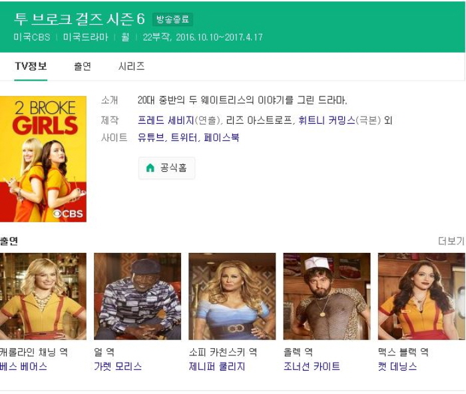Select the 소피 카친스키 cast photo
Image resolution: width=466 pixels, height=394 pixels.
point(232,296)
